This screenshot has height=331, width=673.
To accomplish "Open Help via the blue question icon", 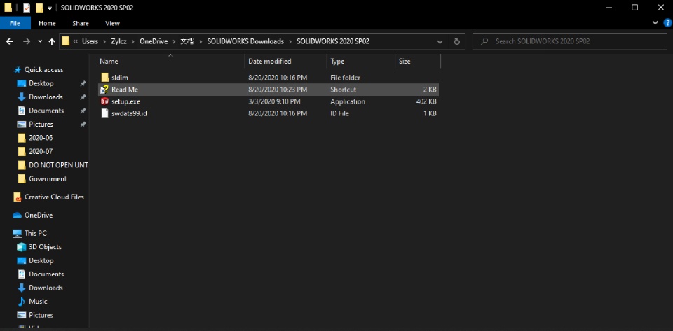I will coord(667,22).
